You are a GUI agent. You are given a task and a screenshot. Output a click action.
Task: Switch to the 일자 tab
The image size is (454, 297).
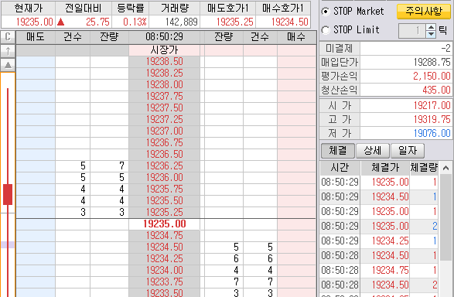click(408, 151)
